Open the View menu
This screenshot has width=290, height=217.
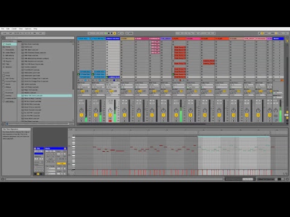(x=21, y=29)
